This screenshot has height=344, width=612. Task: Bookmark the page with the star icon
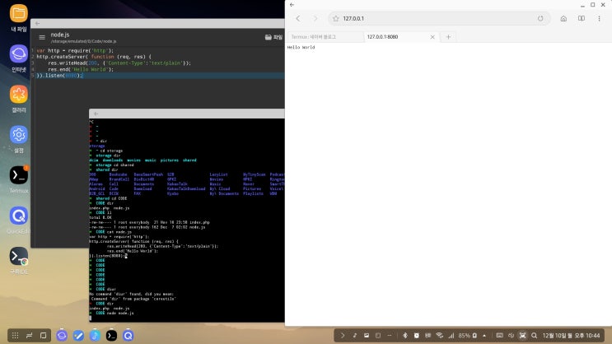pos(336,18)
